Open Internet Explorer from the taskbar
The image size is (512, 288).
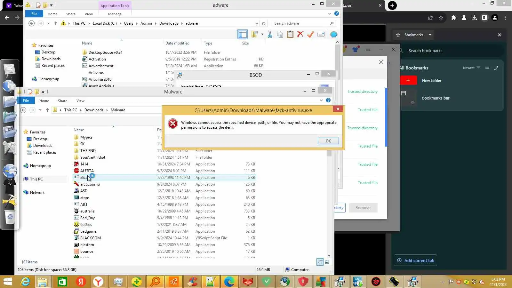tap(25, 282)
